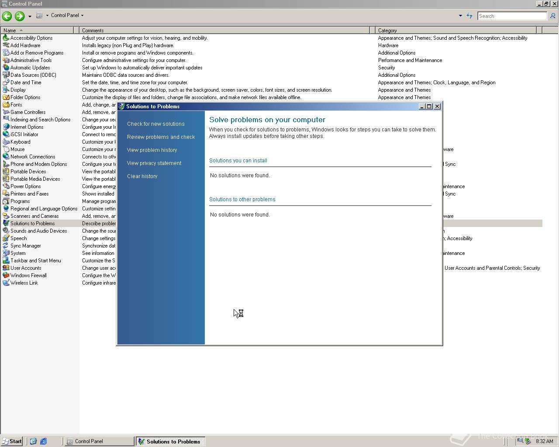The height and width of the screenshot is (447, 559).
Task: Launch Internet Explorer from Quick Launch
Action: point(43,441)
